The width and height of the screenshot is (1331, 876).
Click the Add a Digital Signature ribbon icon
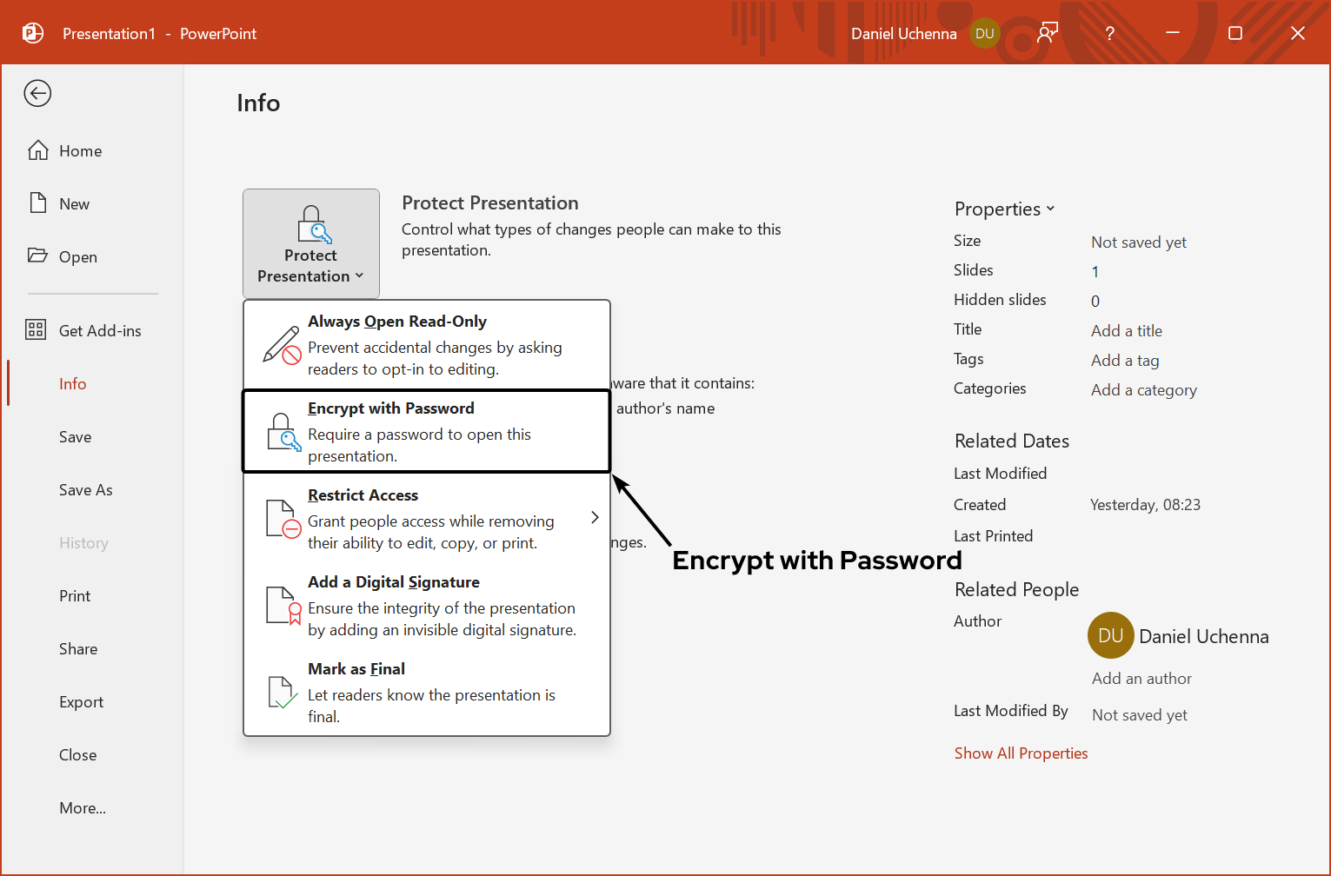pyautogui.click(x=283, y=606)
